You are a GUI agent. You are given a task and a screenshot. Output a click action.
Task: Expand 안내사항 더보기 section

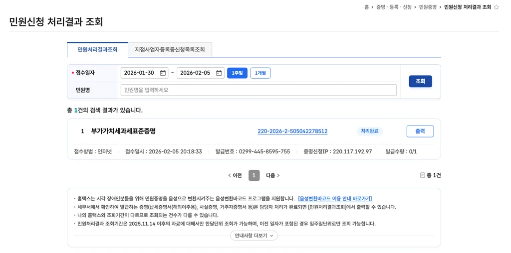click(254, 236)
